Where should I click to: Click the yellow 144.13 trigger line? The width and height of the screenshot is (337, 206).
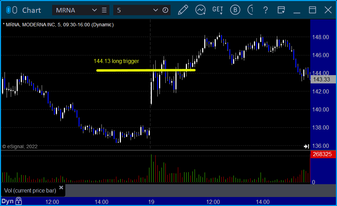pyautogui.click(x=146, y=70)
